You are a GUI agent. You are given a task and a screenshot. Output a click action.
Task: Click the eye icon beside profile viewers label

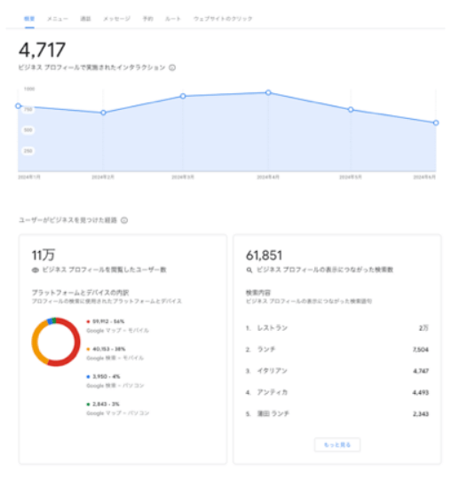pyautogui.click(x=36, y=270)
